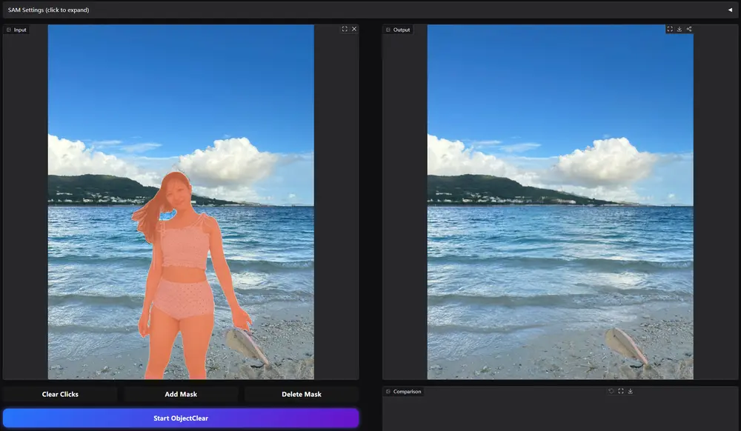View the Output image fullscreen

(x=670, y=29)
